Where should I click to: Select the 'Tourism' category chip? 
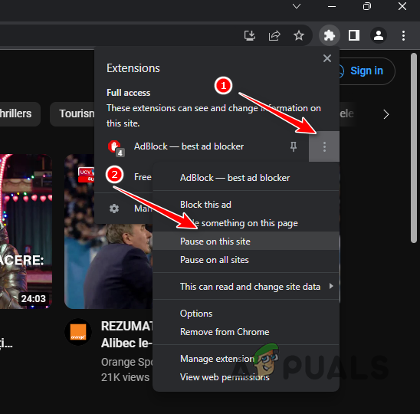pyautogui.click(x=73, y=114)
